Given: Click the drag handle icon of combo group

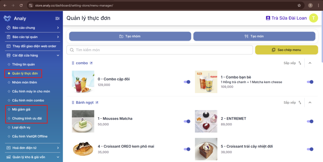Looking at the screenshot, I should coord(73,63).
